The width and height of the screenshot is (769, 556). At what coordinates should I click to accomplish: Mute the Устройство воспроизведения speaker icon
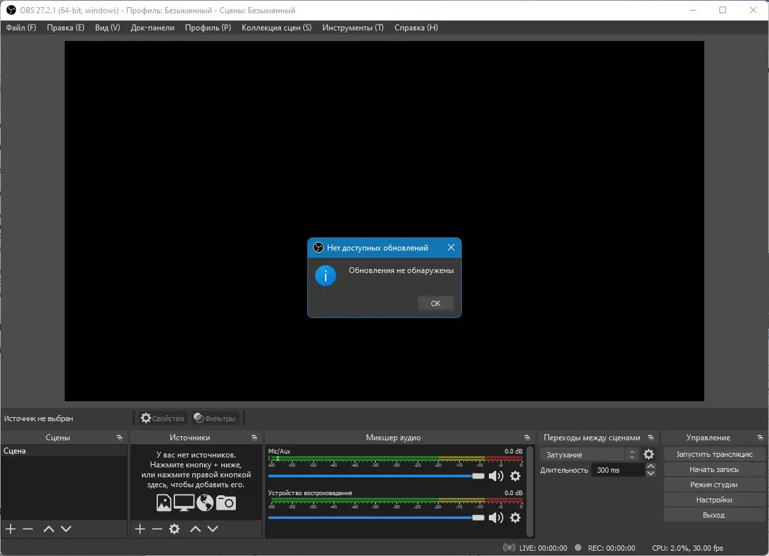coord(496,517)
